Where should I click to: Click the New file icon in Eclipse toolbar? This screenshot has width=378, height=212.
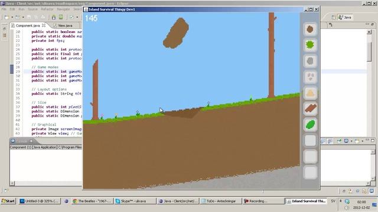[6, 17]
